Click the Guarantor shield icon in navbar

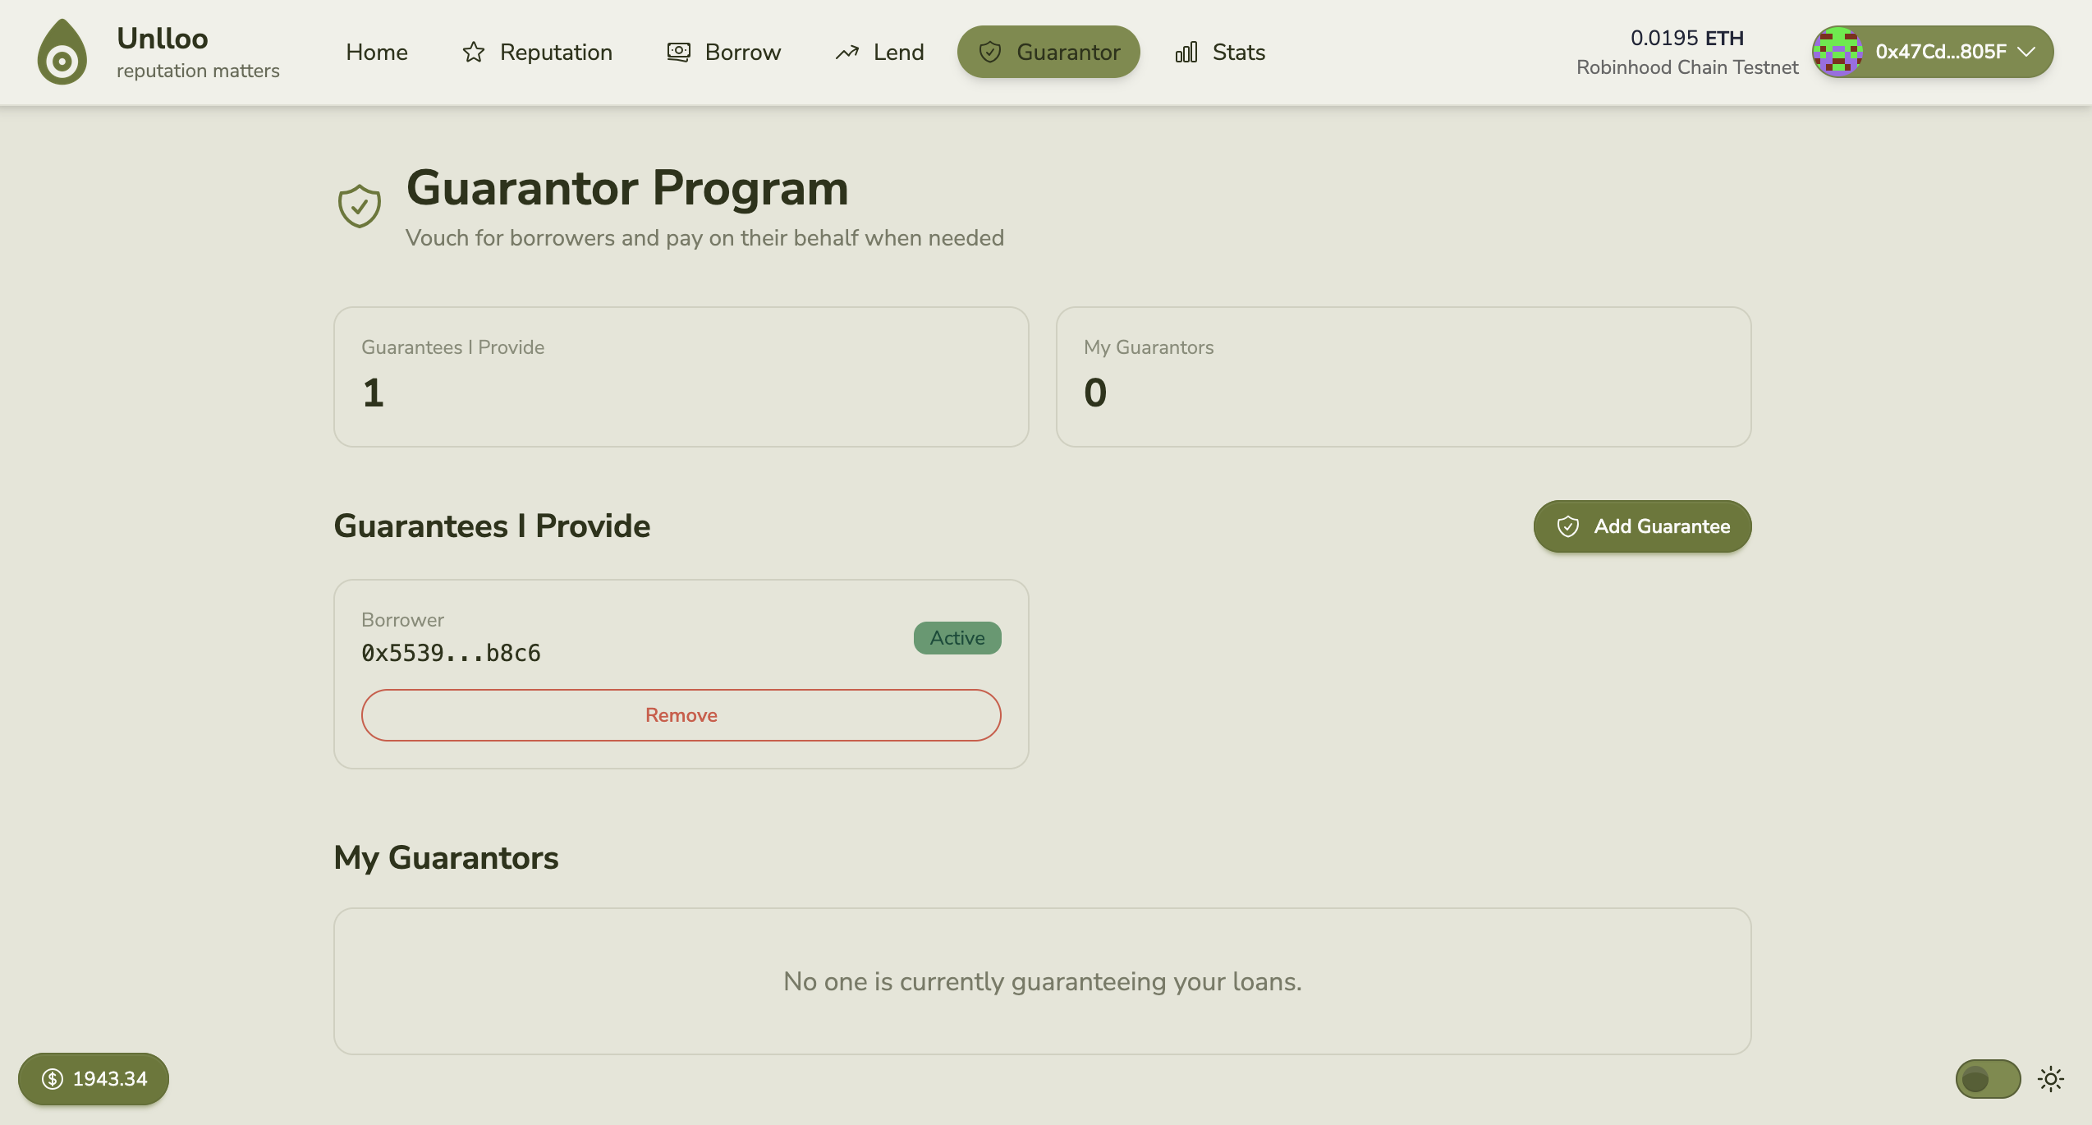tap(990, 53)
